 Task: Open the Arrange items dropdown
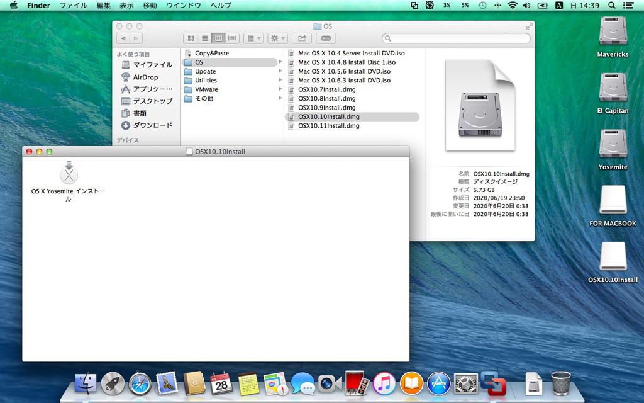(253, 38)
